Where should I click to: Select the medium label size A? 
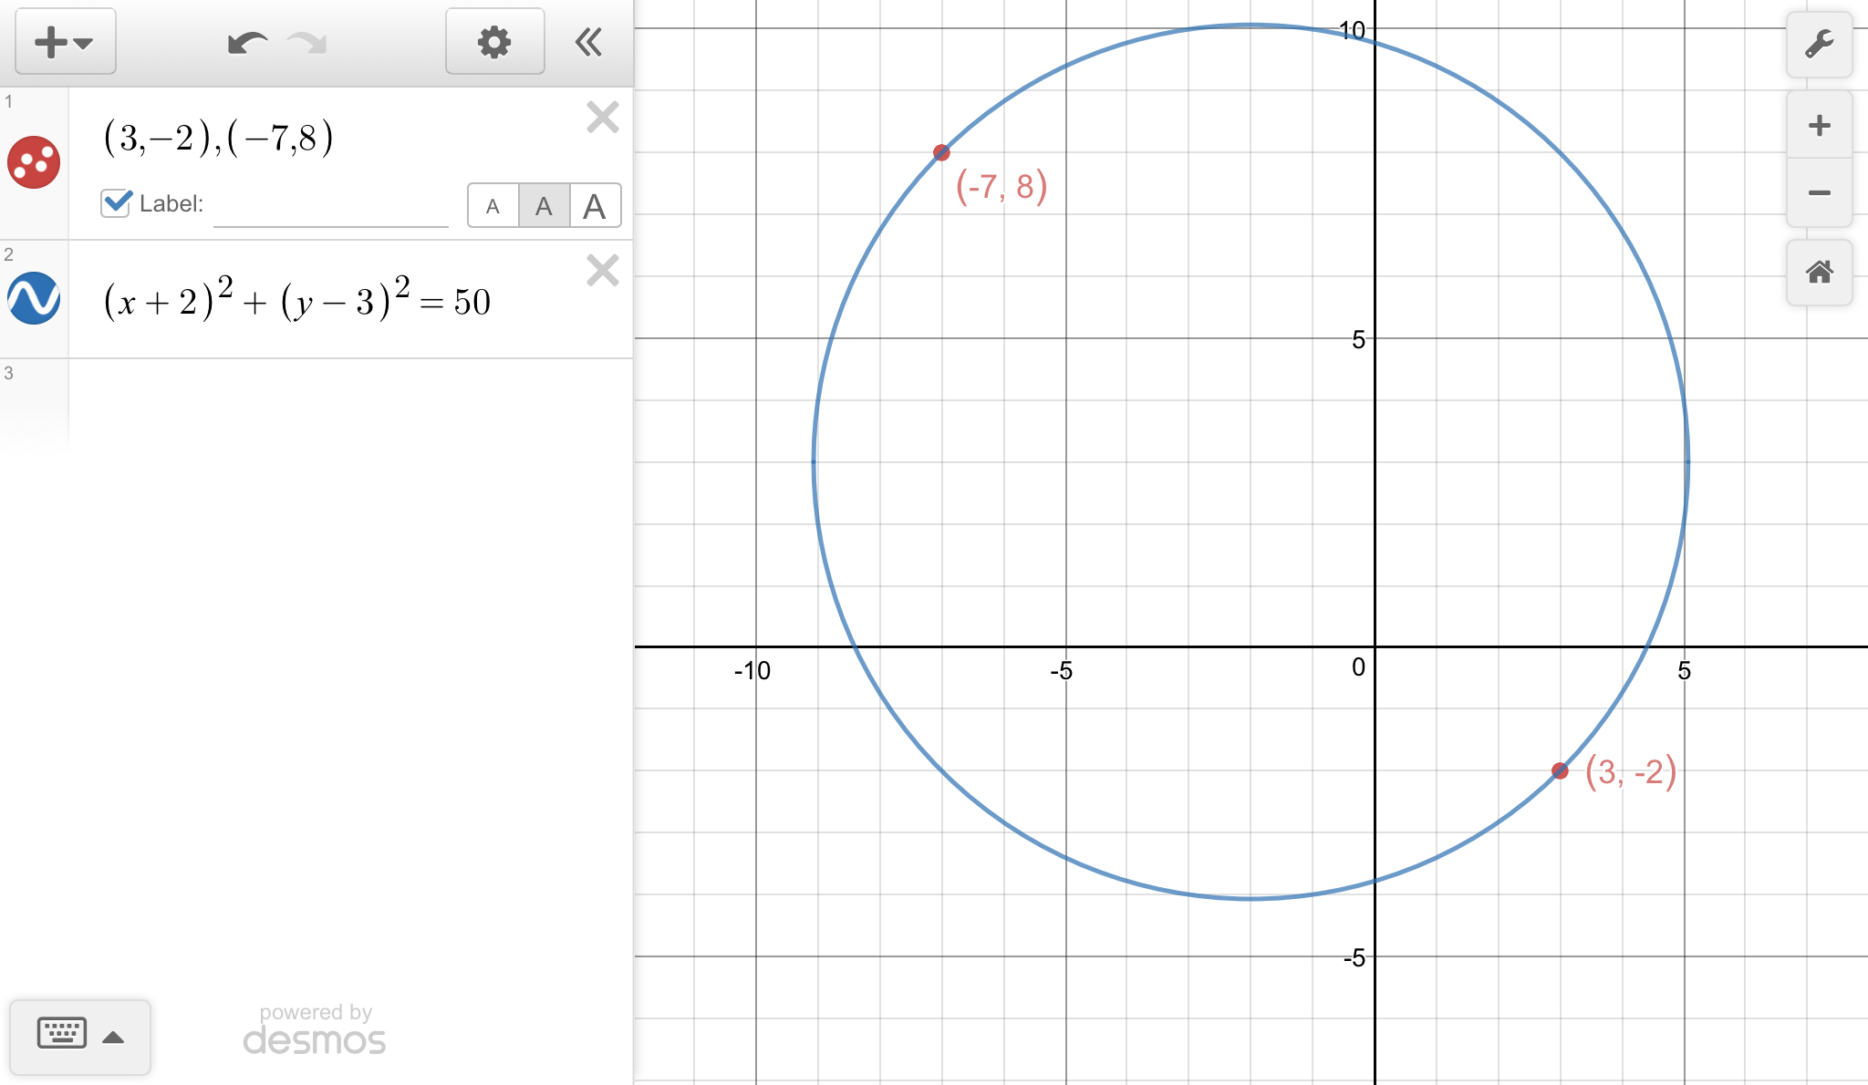pos(544,206)
